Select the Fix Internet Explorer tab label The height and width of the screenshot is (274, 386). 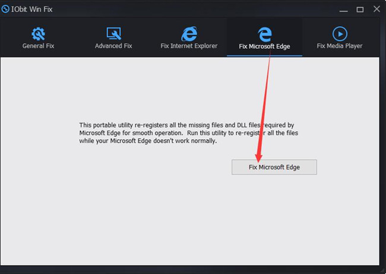[189, 46]
